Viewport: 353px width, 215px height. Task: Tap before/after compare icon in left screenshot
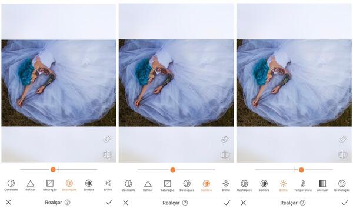[x=108, y=154]
